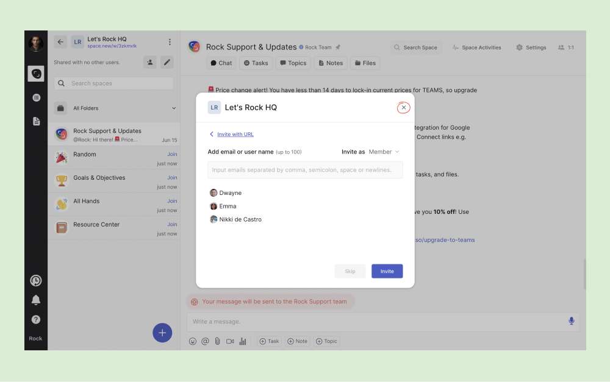Click the All Folders briefcase icon
610x382 pixels.
60,108
